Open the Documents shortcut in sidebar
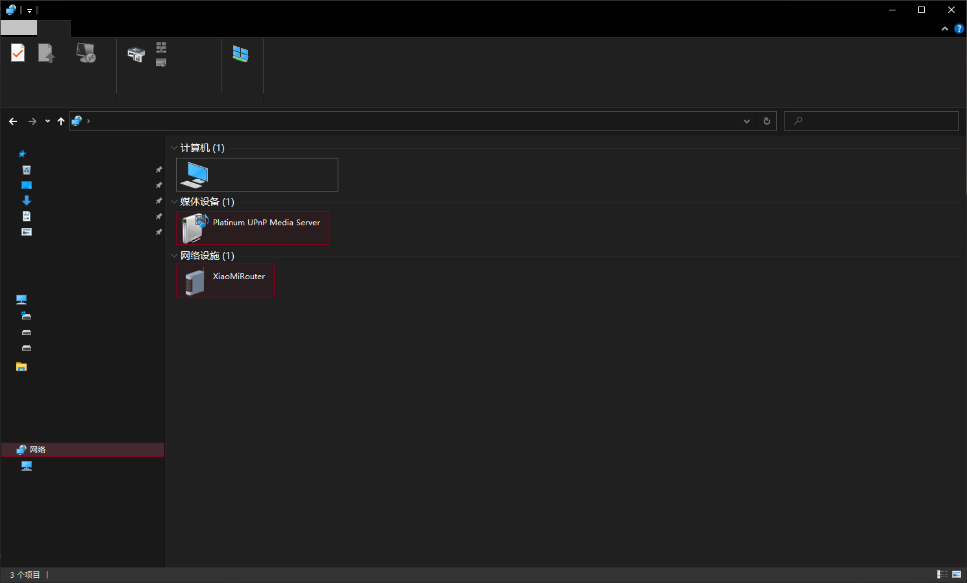This screenshot has height=583, width=967. (x=27, y=216)
